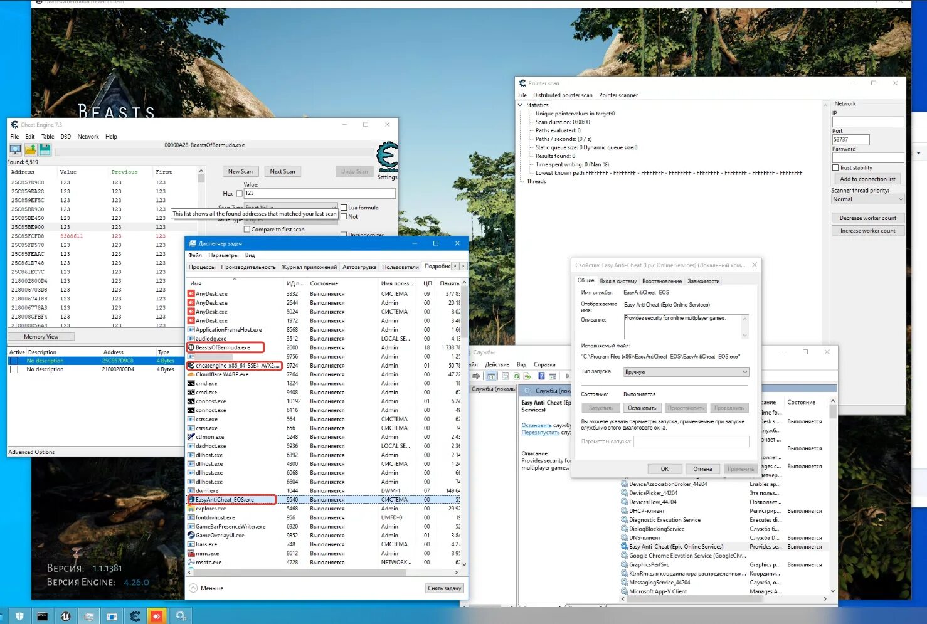Click Services list vertical scrollbar

pyautogui.click(x=833, y=411)
